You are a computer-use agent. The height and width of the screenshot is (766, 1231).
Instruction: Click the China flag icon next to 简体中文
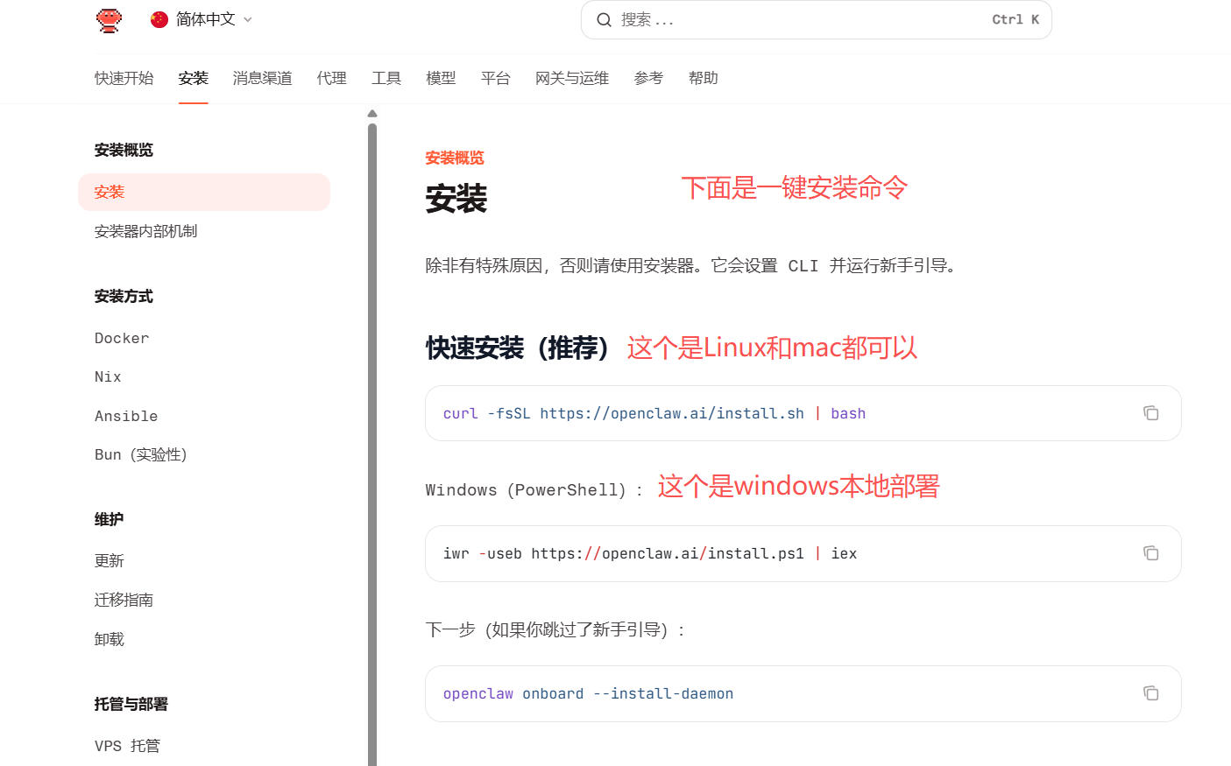coord(159,18)
